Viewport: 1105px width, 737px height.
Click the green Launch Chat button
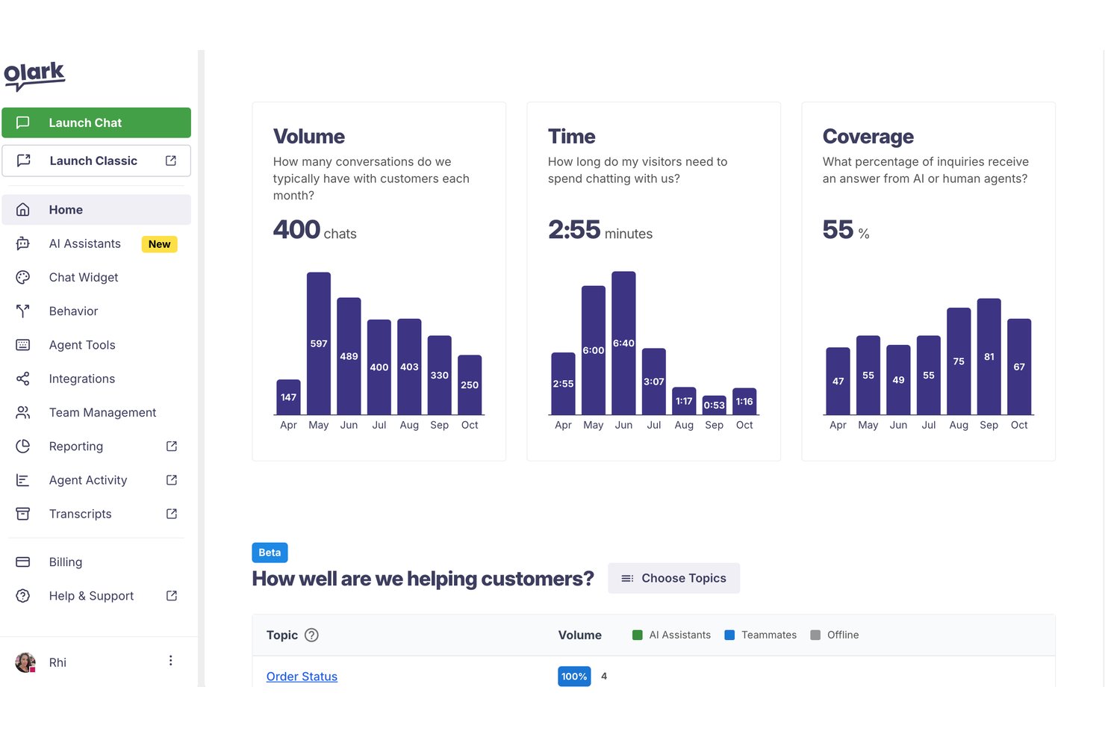coord(96,122)
